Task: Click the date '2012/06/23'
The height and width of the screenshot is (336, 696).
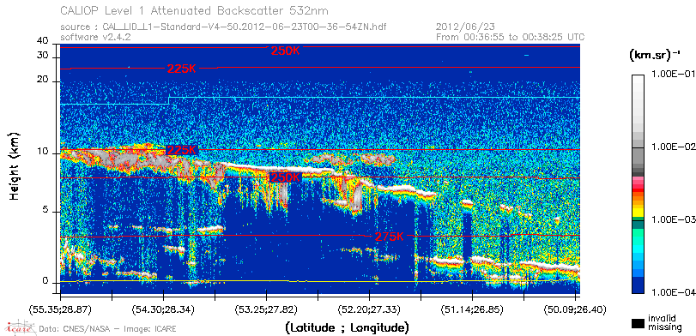Action: click(464, 27)
